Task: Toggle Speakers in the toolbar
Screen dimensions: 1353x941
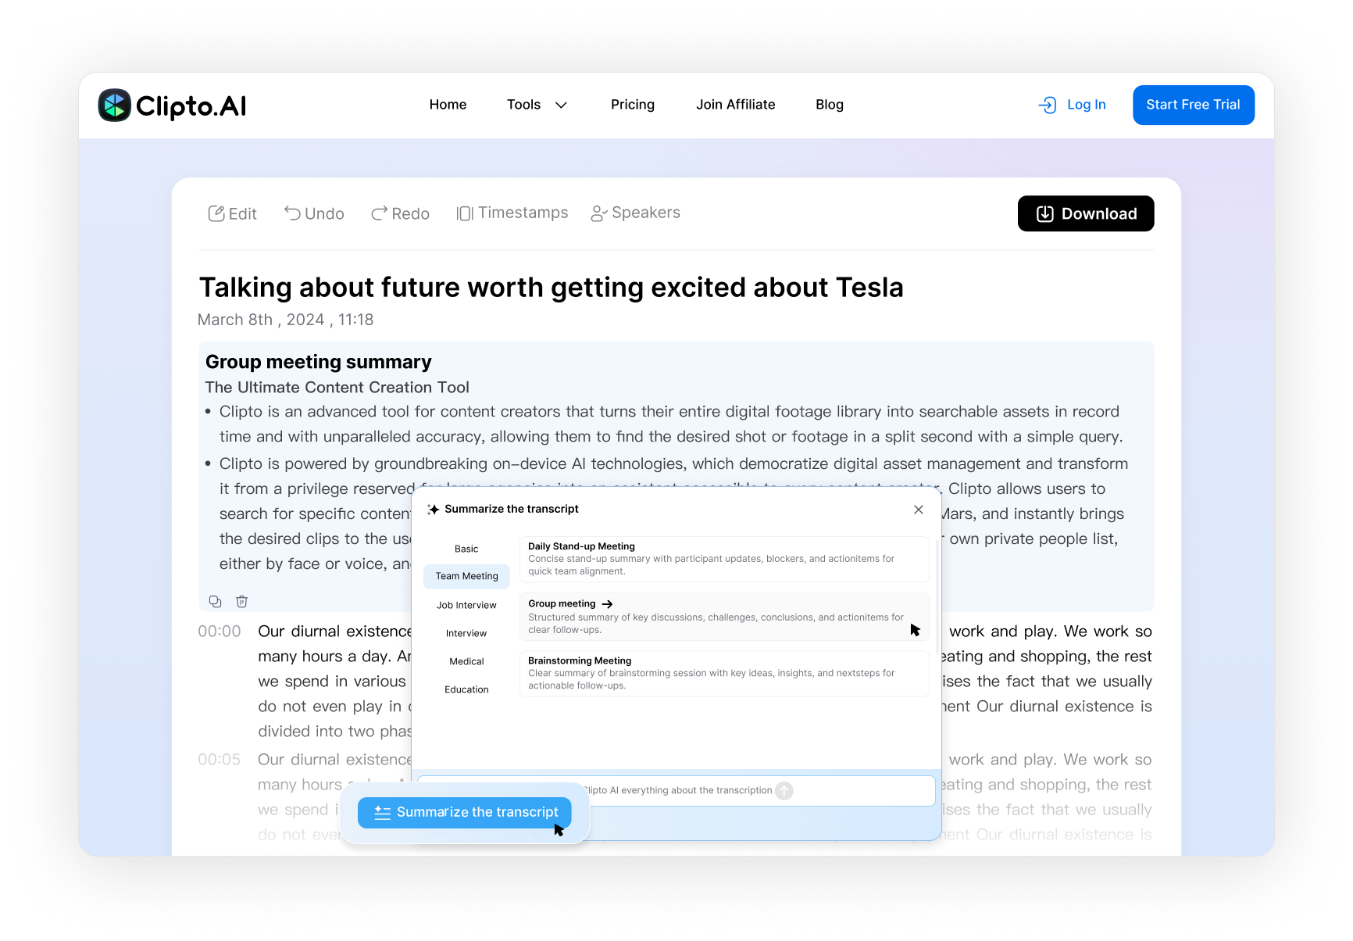Action: click(635, 213)
